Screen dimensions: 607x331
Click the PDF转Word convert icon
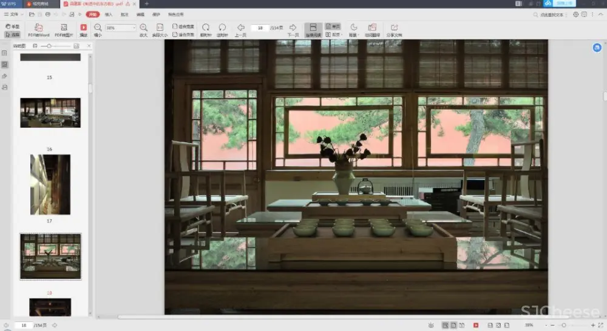tap(38, 28)
